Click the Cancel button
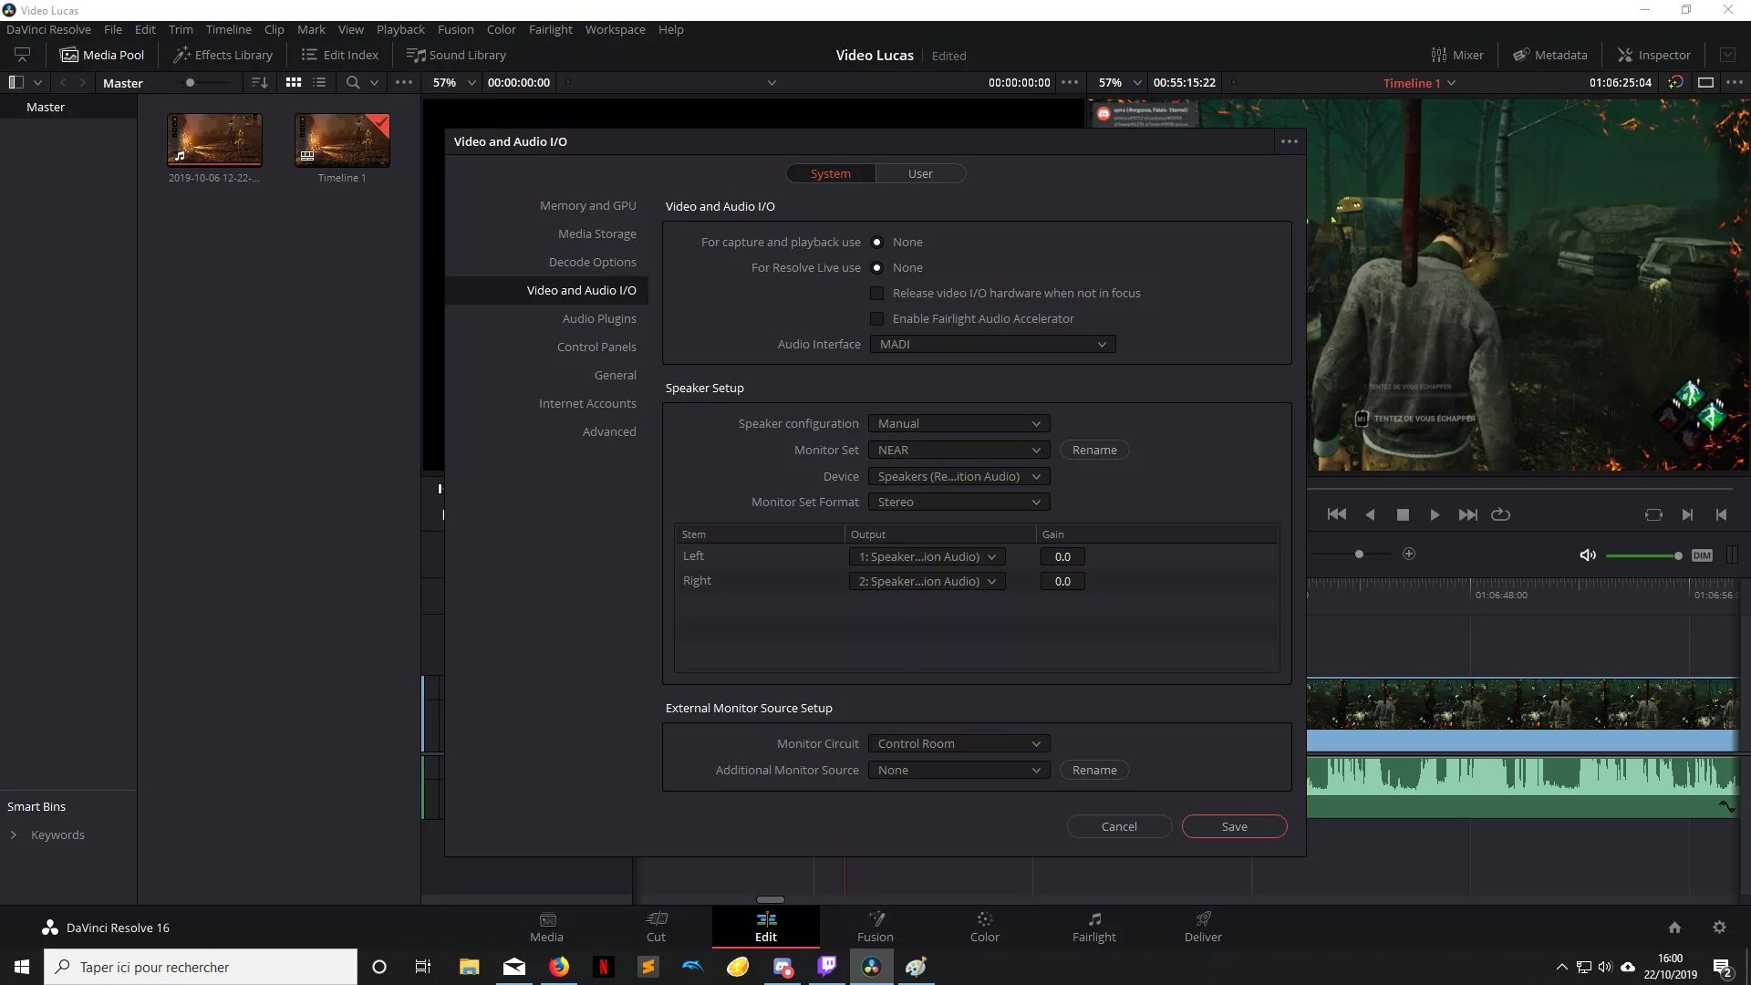 pos(1119,826)
